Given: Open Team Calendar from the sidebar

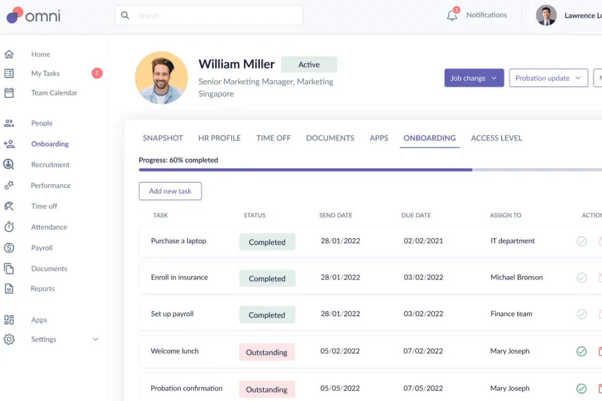Looking at the screenshot, I should (54, 93).
